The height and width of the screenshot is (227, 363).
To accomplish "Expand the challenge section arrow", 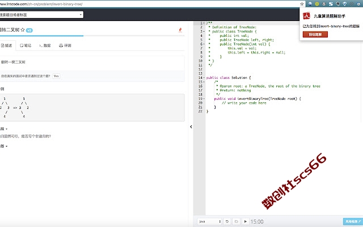I will coord(6,129).
